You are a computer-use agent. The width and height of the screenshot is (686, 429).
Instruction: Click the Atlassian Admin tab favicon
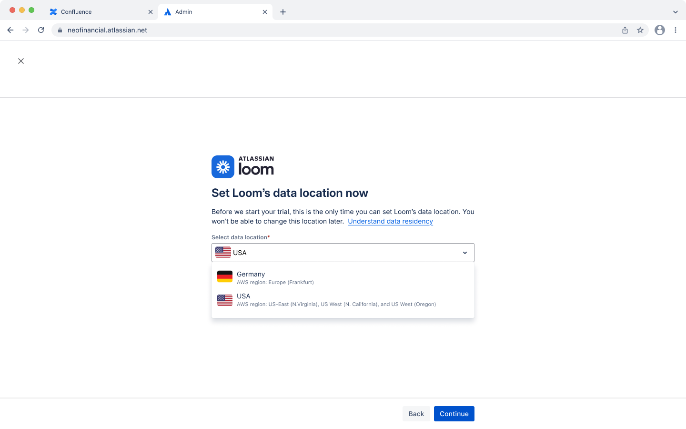(x=168, y=12)
